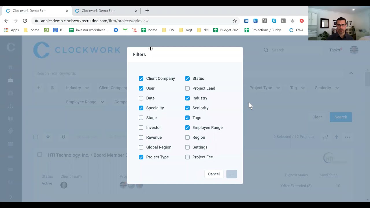Screen dimensions: 370x208
Task: Collapse the search panel chevron
Action: coord(351,73)
